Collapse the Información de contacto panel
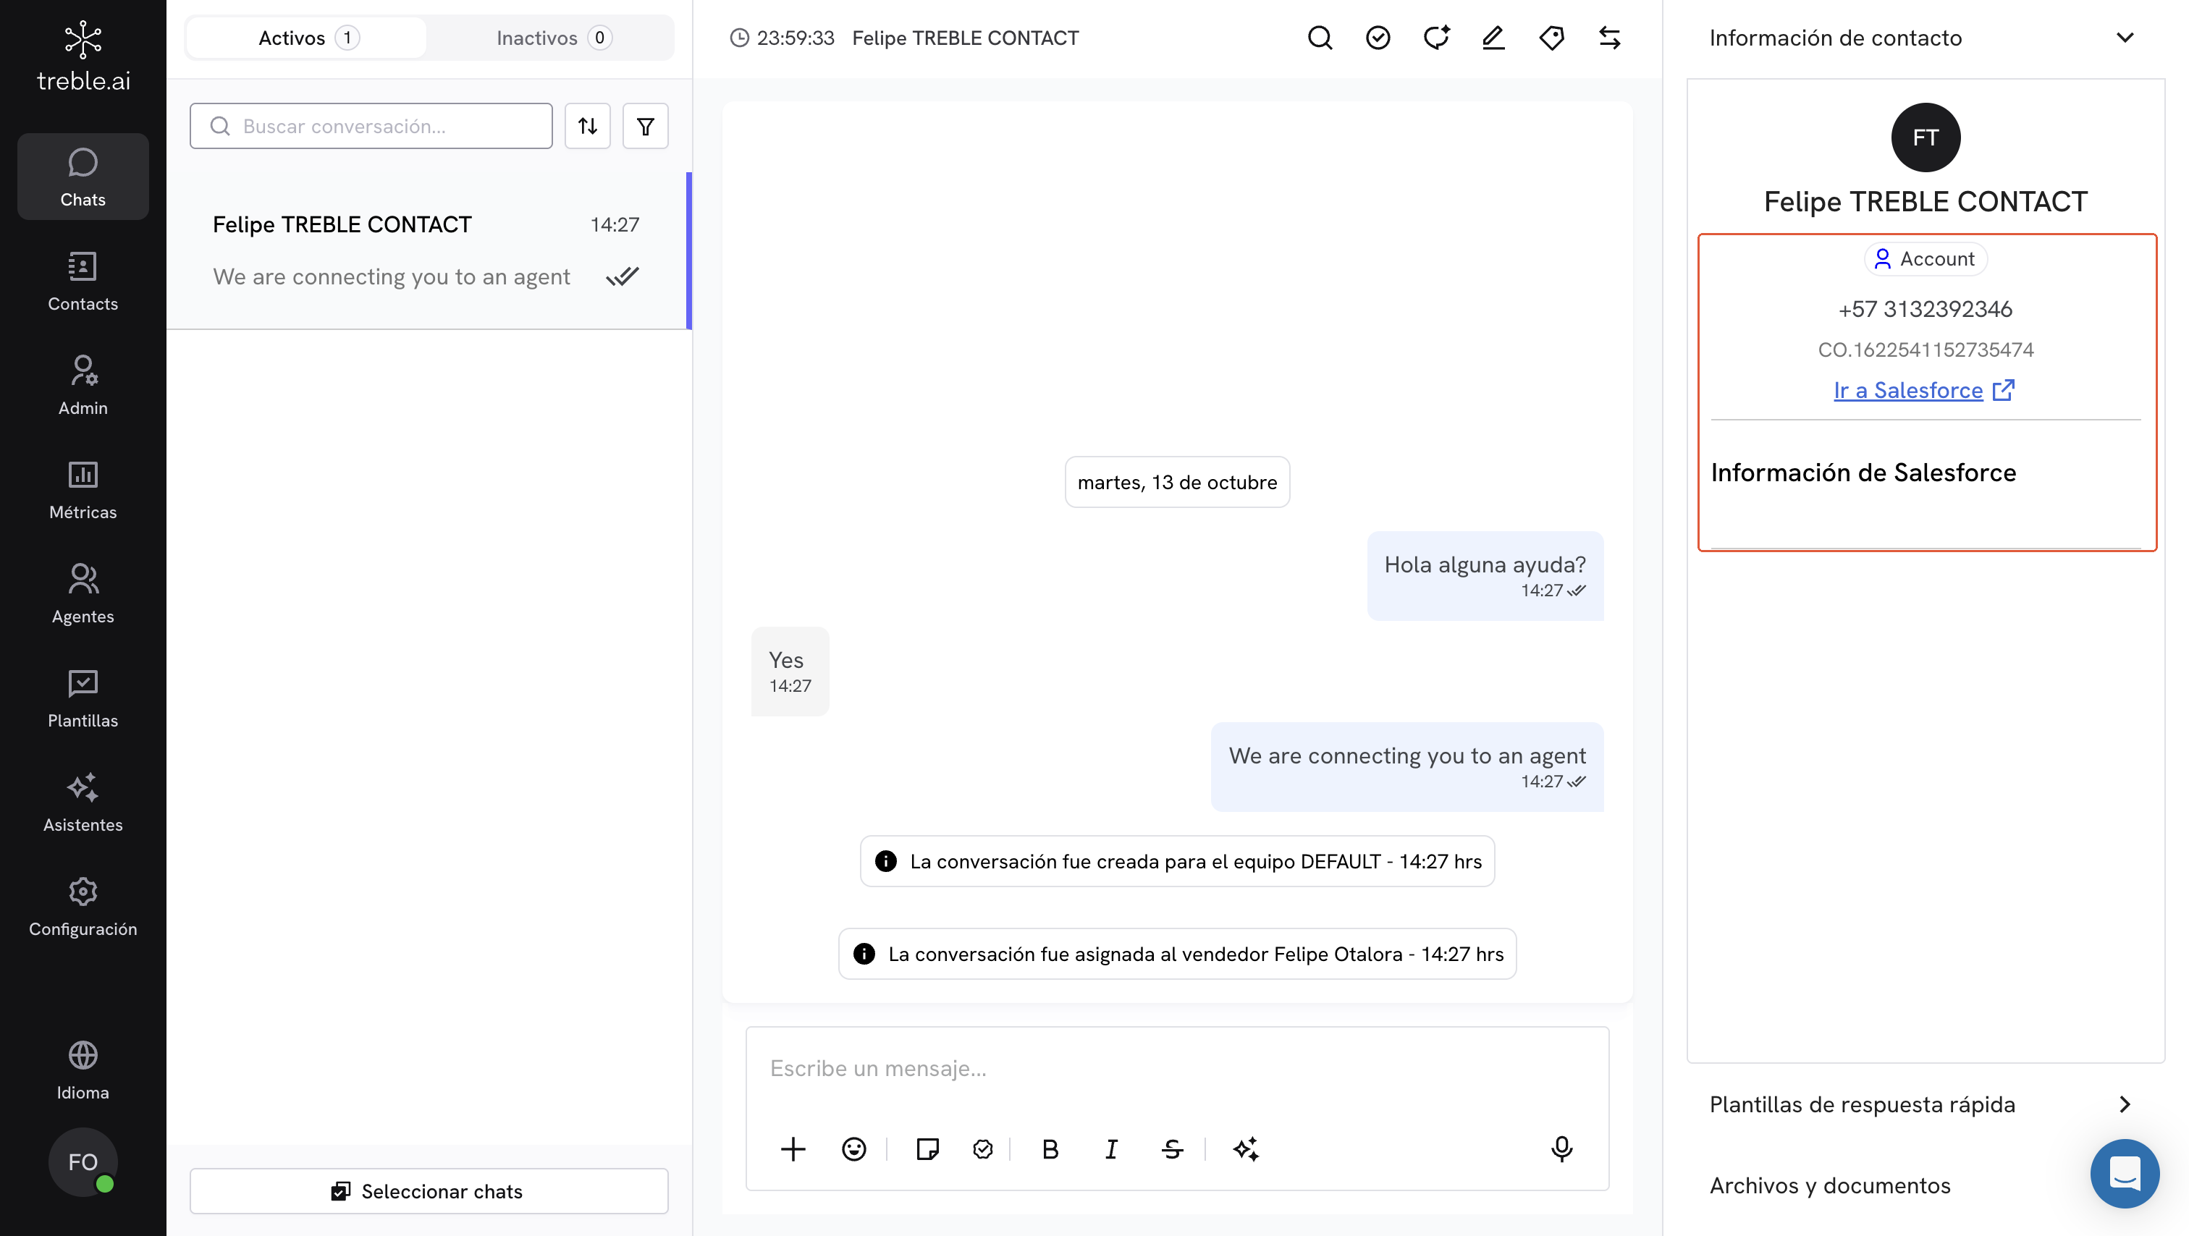Image resolution: width=2189 pixels, height=1236 pixels. click(x=2125, y=38)
